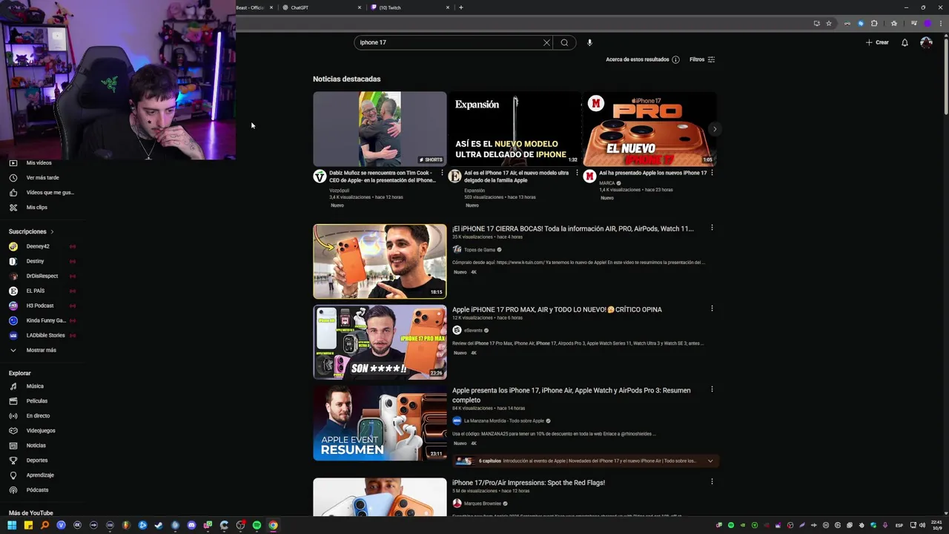Show next featured news with arrow
This screenshot has height=534, width=949.
click(715, 129)
